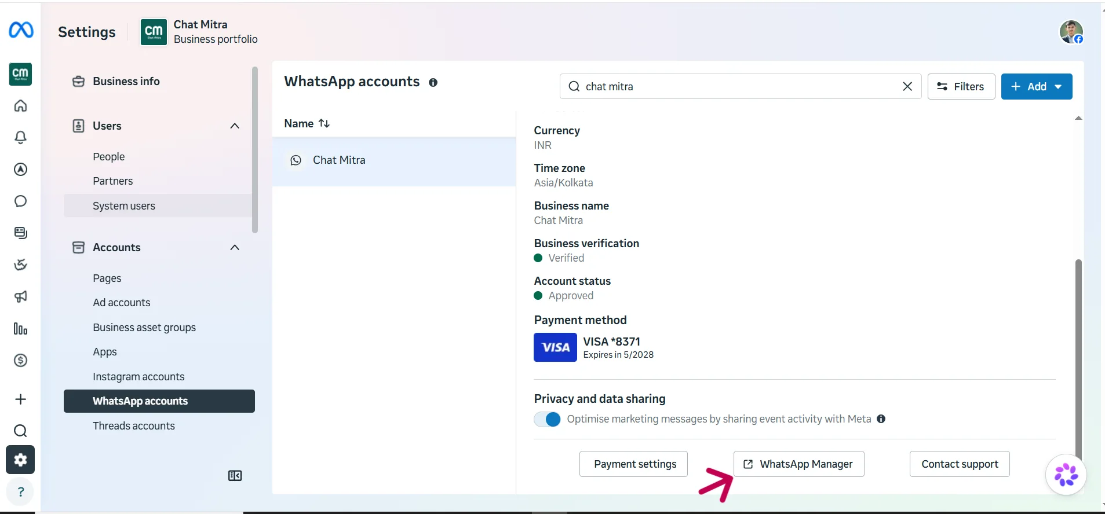The image size is (1105, 514).
Task: Open notifications bell icon
Action: 20,137
